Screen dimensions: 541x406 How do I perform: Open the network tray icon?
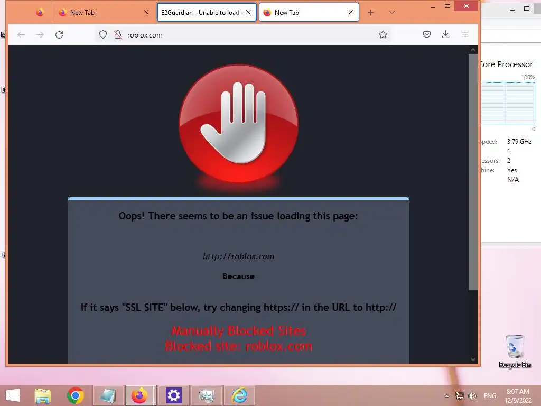point(460,396)
